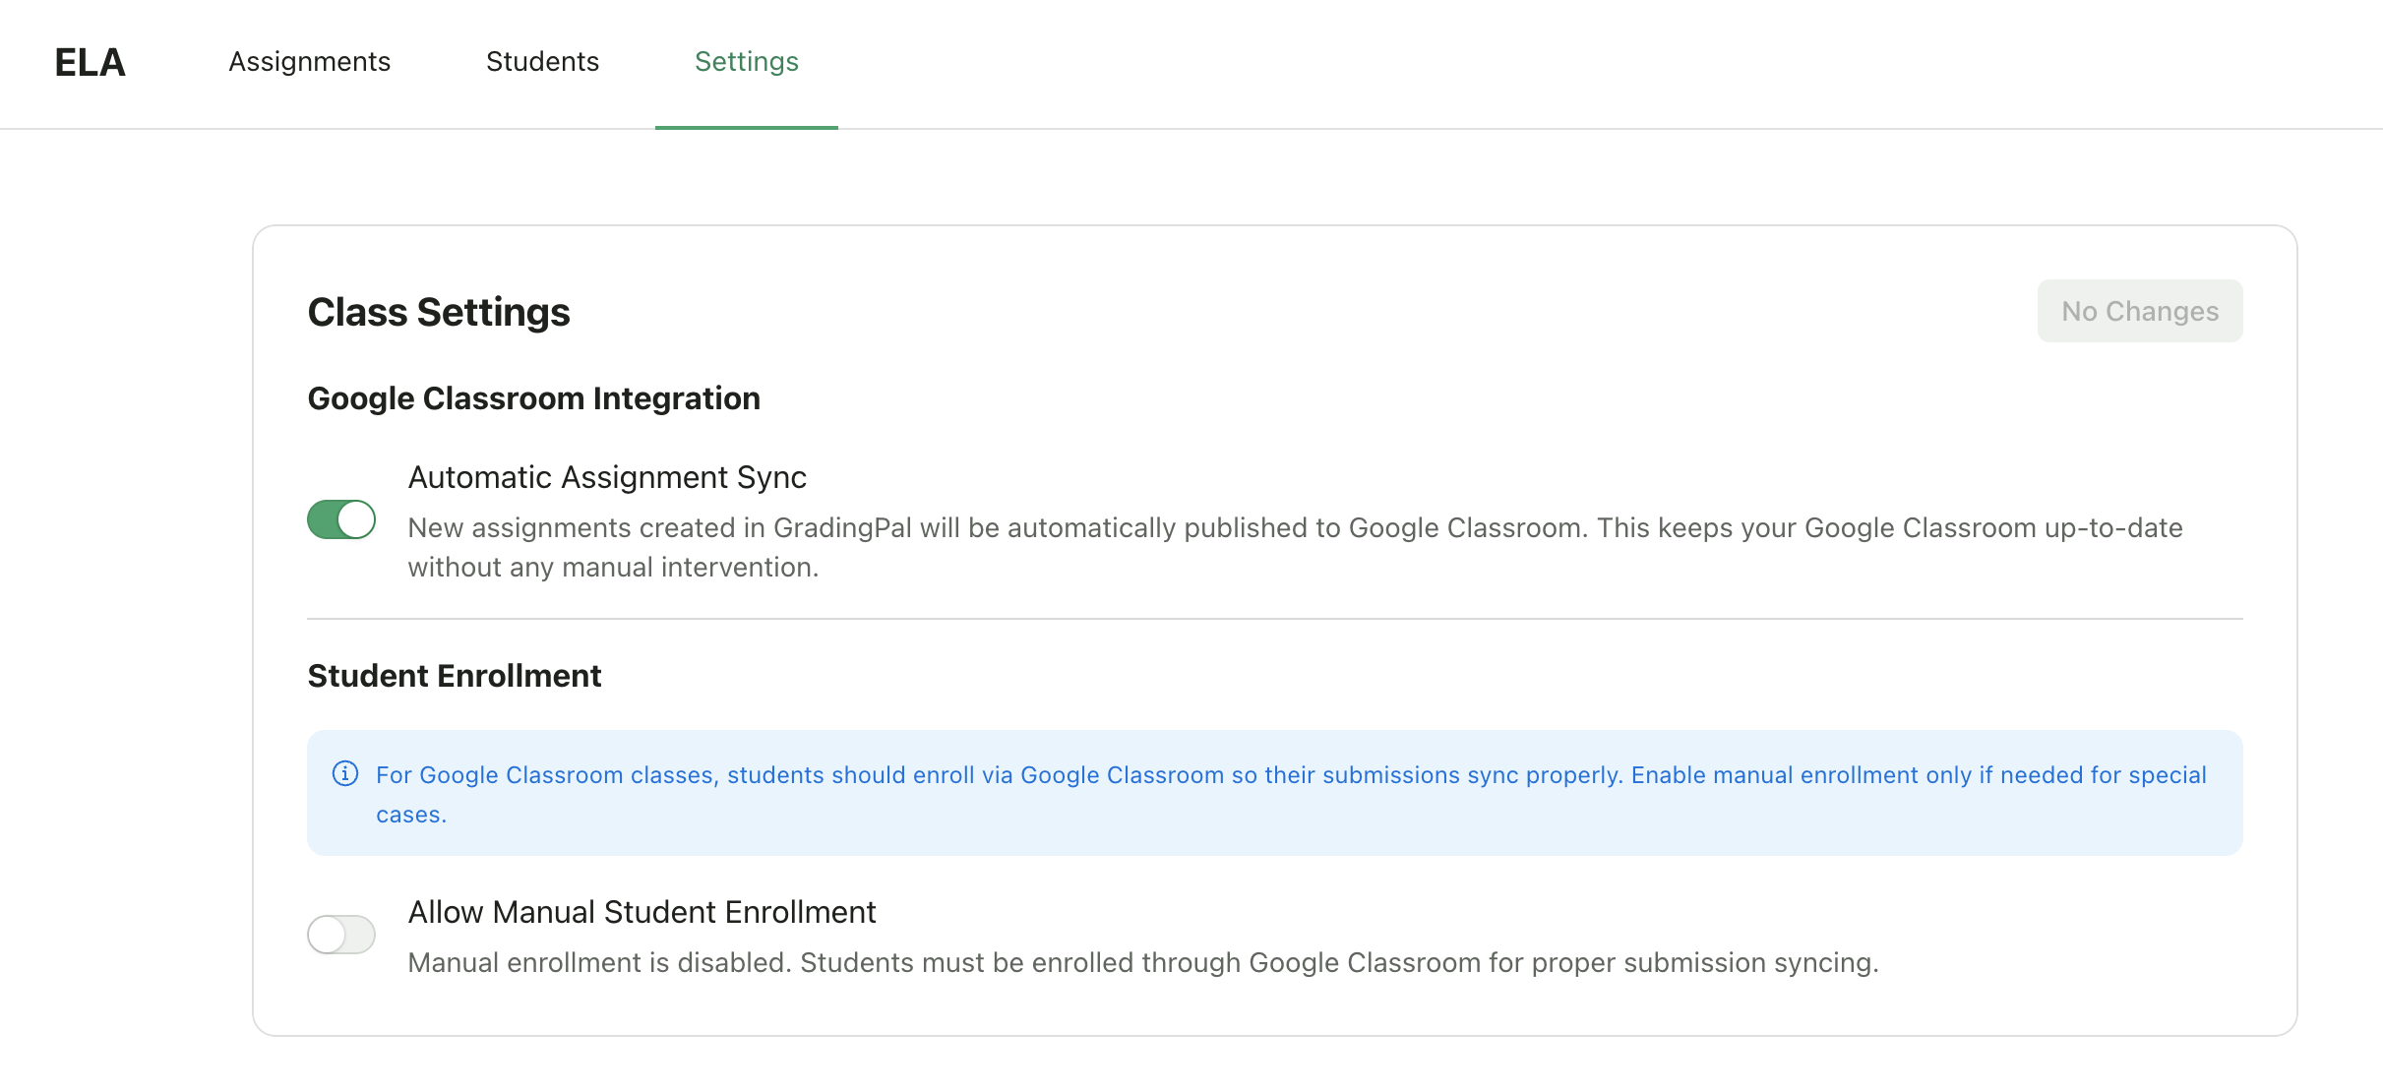Disable the Automatic Assignment Sync toggle
This screenshot has height=1092, width=2383.
click(x=341, y=519)
